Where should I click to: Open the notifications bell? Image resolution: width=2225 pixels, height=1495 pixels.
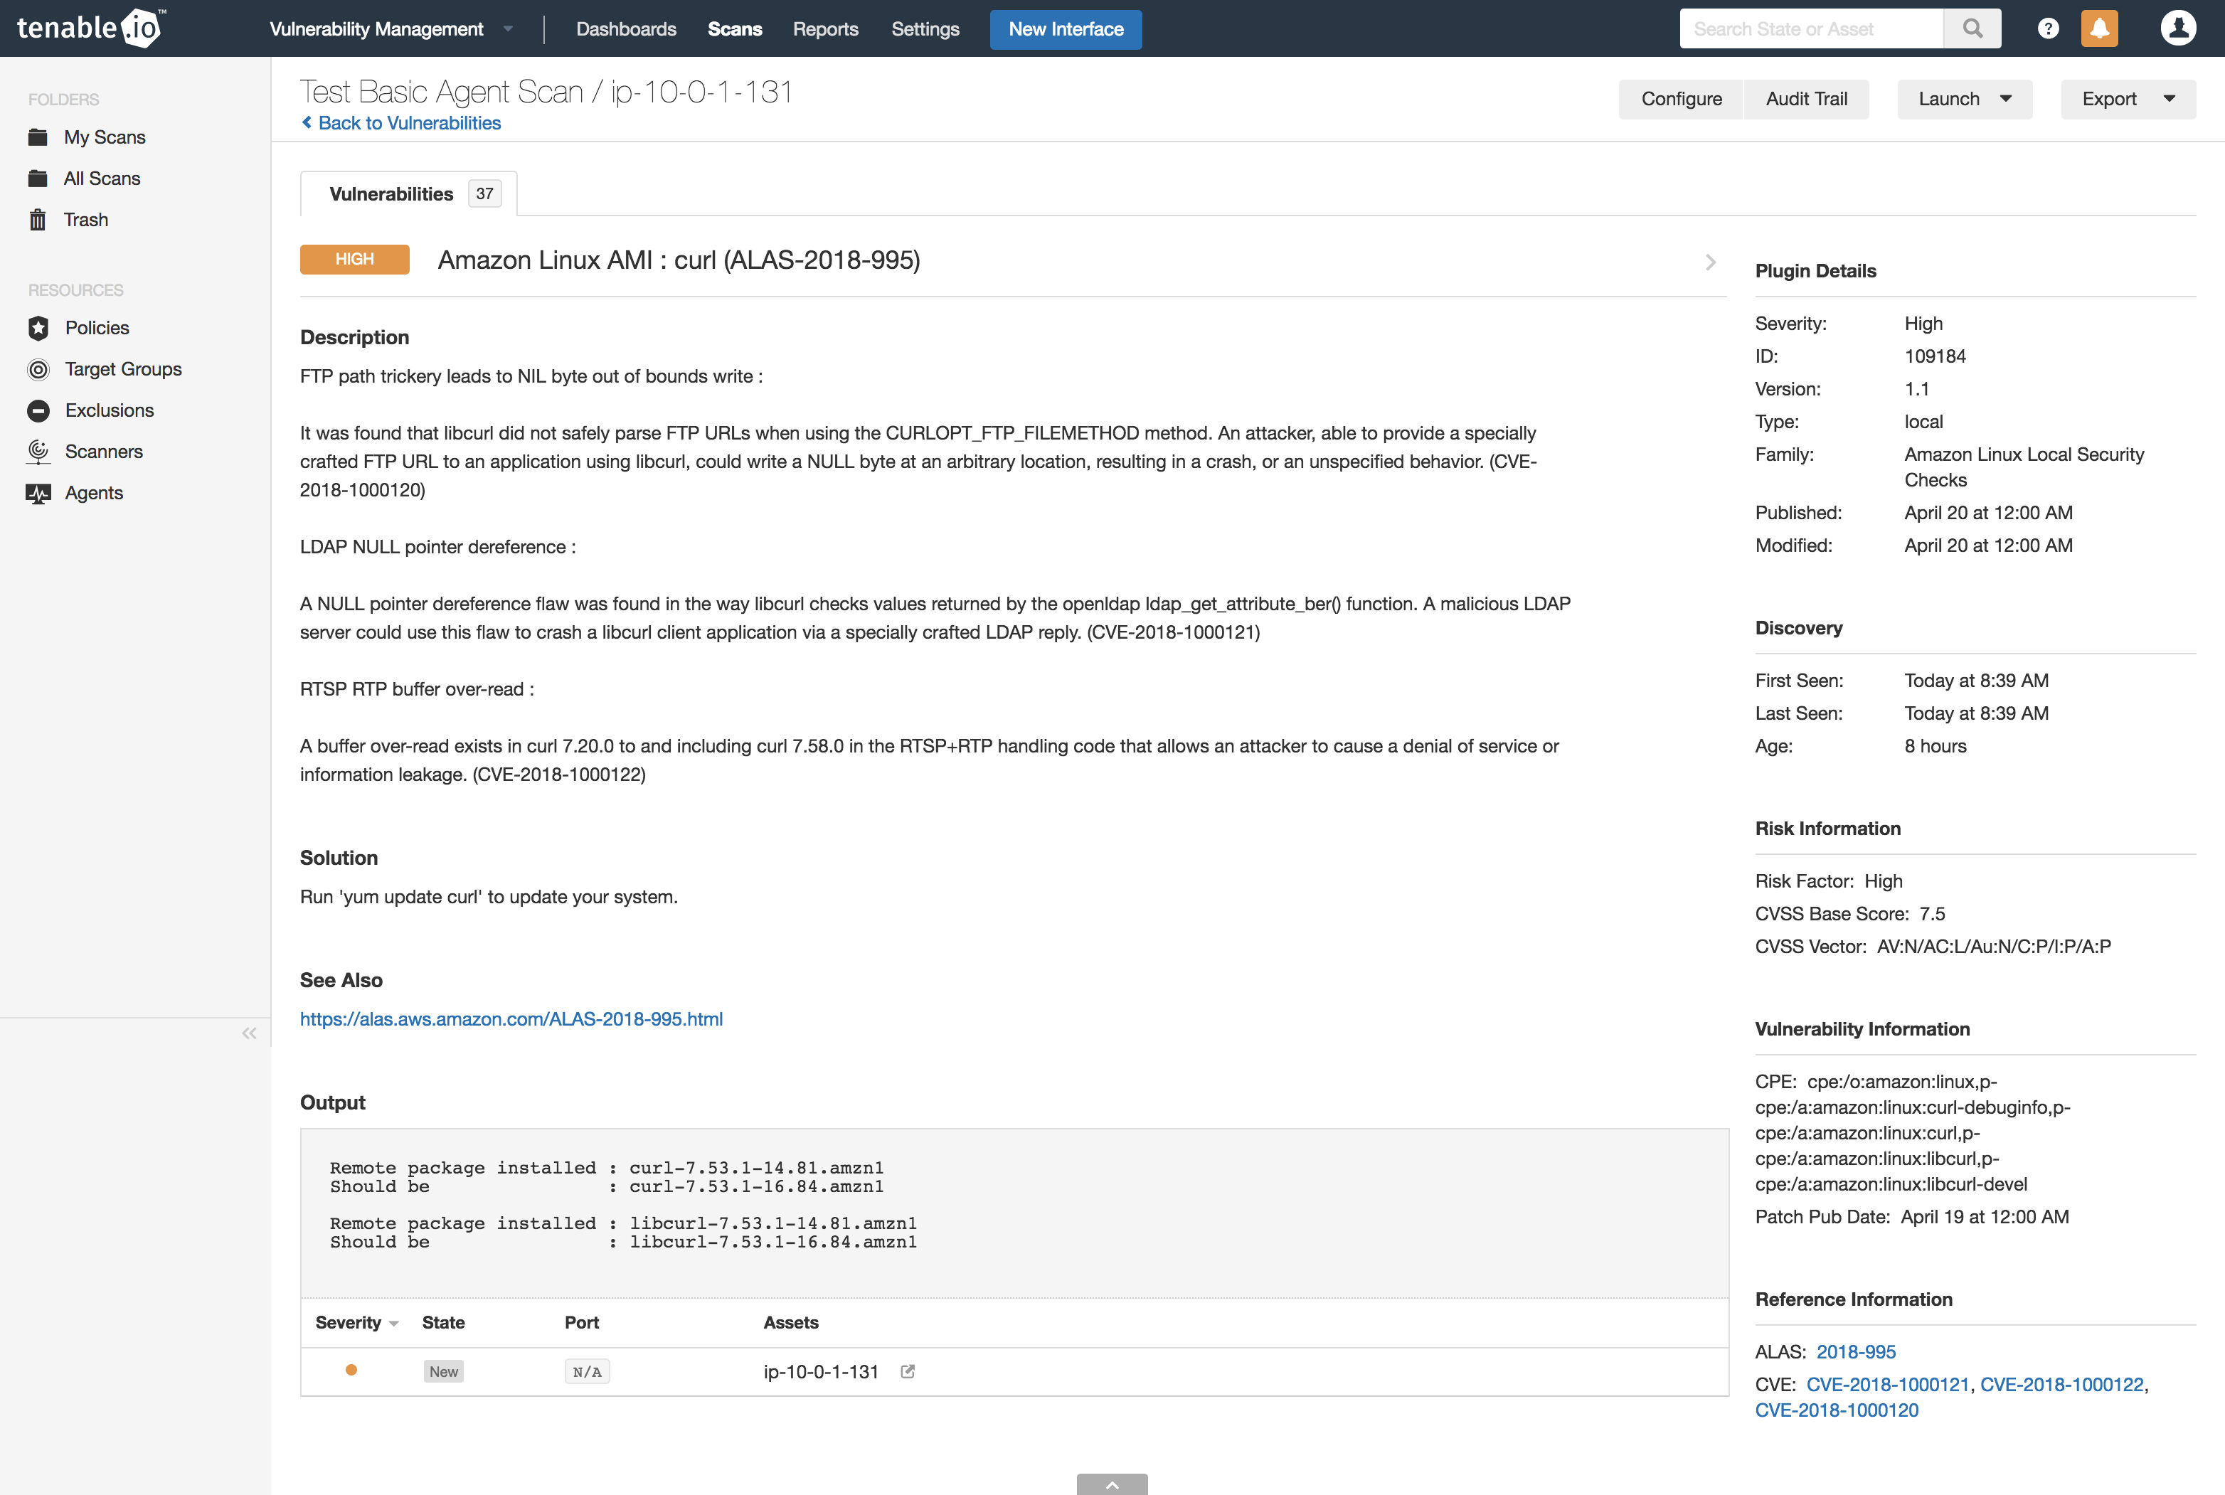click(x=2099, y=28)
